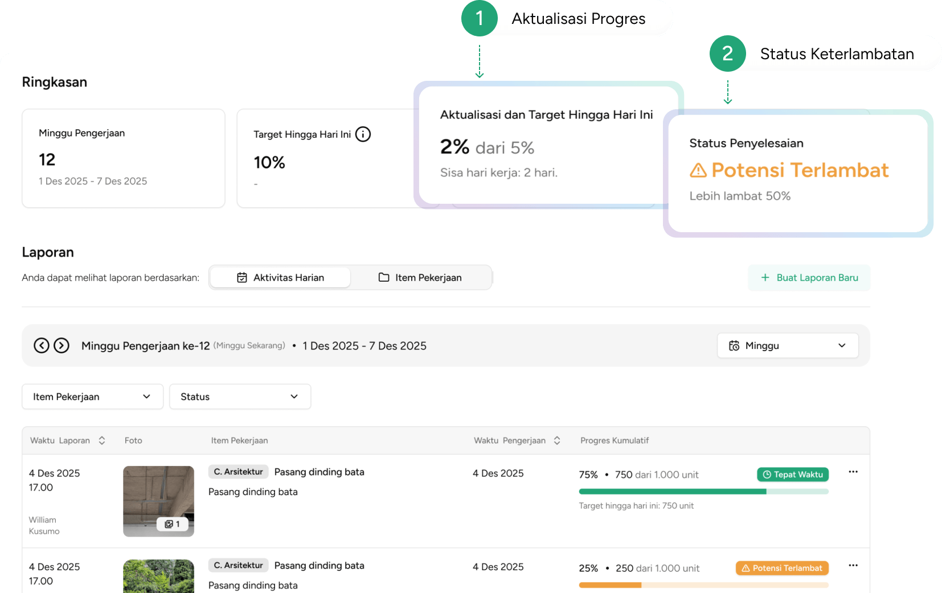942x593 pixels.
Task: Click clock icon in Tepat Waktu badge
Action: [x=767, y=475]
